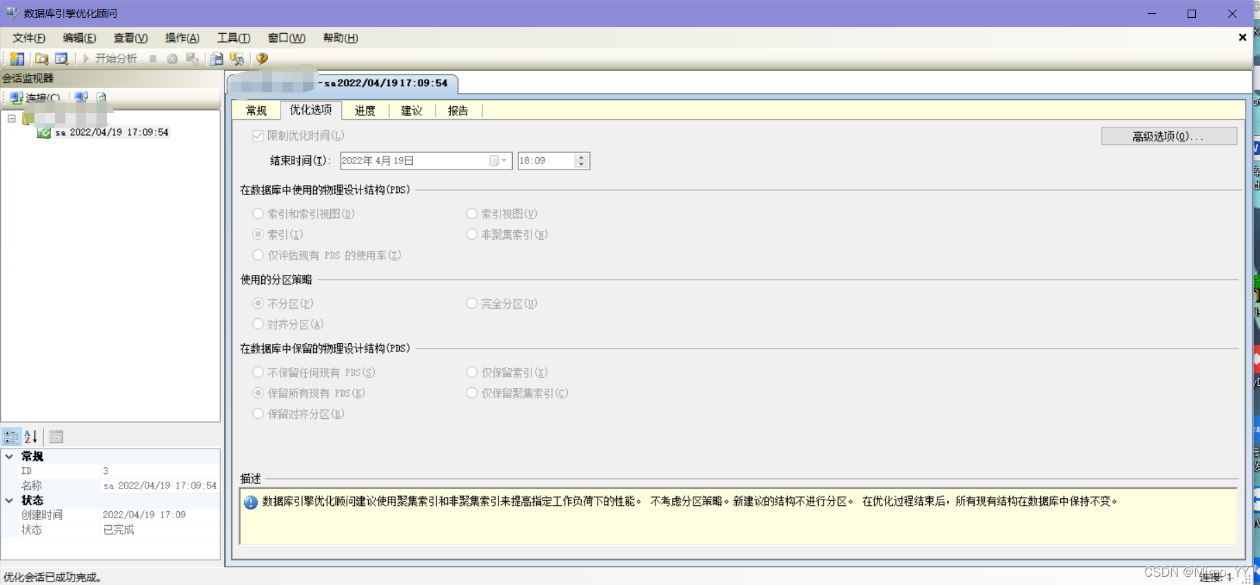
Task: Click the stop analysis square icon
Action: (x=153, y=59)
